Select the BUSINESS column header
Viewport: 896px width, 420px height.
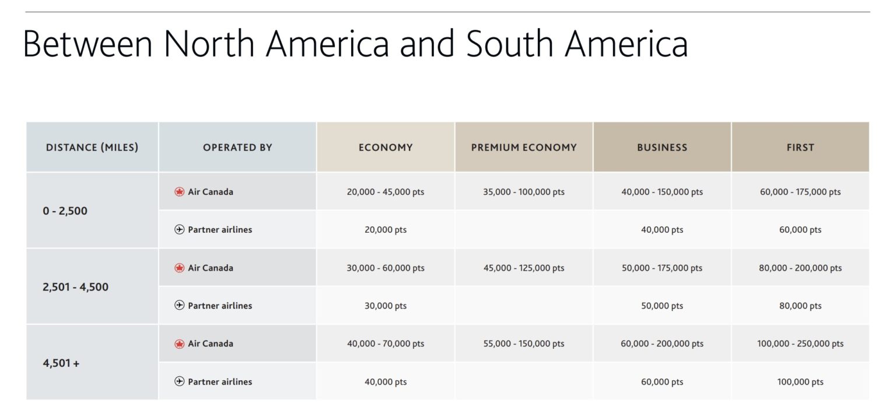662,148
